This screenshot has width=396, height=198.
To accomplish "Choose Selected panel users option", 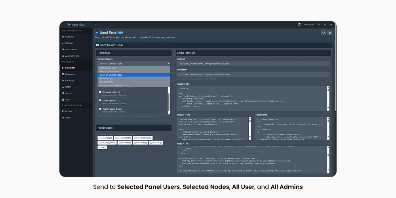I will [134, 71].
